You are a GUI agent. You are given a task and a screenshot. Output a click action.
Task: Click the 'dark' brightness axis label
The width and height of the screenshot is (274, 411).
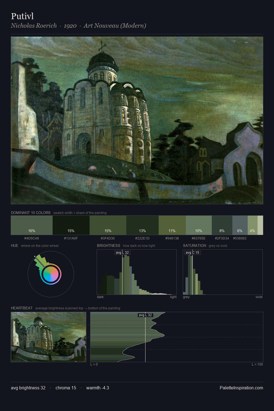pyautogui.click(x=100, y=297)
